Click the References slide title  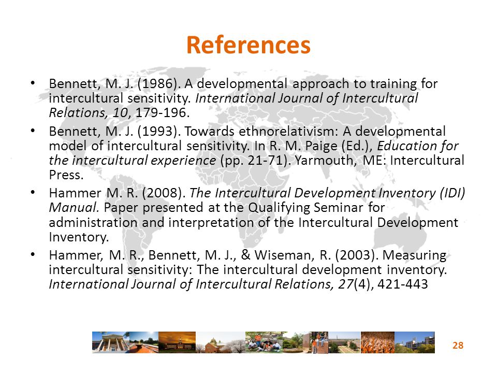click(248, 45)
